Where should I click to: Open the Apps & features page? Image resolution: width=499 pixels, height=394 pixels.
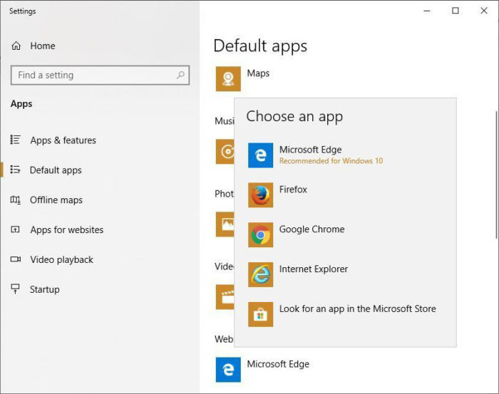click(x=63, y=140)
